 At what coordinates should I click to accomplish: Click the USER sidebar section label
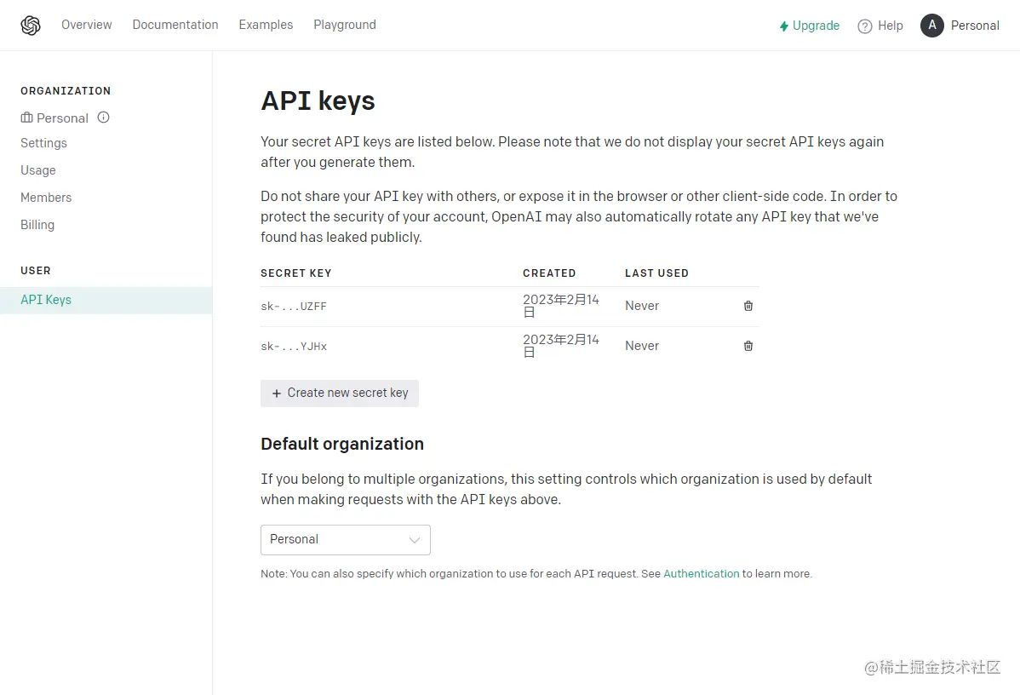tap(36, 271)
